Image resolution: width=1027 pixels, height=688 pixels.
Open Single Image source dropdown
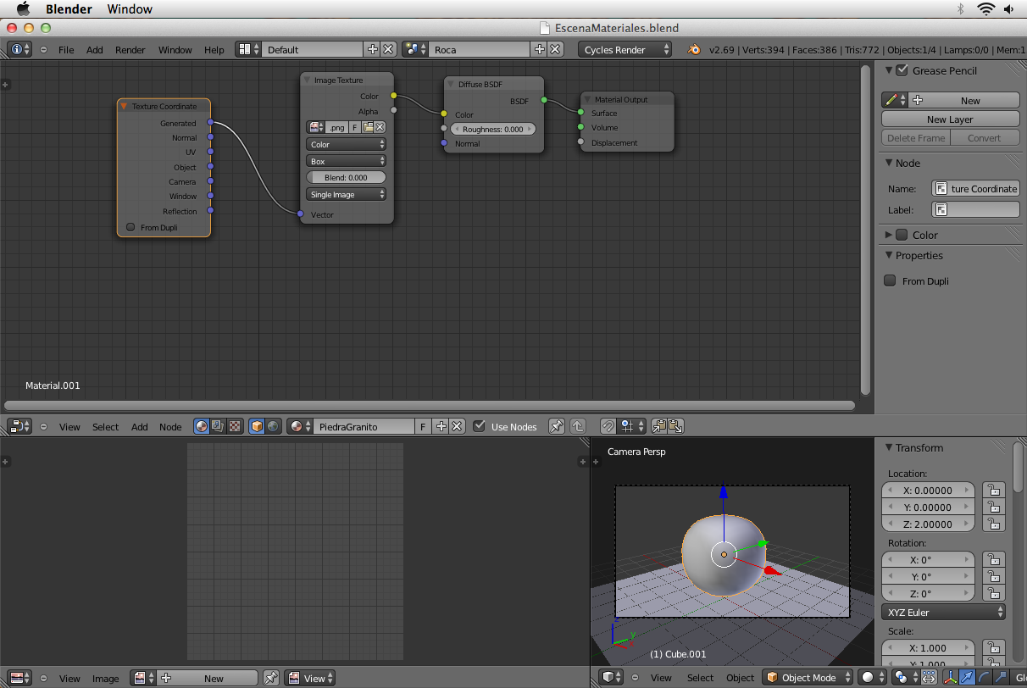(346, 194)
